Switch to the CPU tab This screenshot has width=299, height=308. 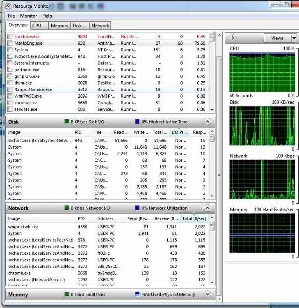click(x=39, y=26)
